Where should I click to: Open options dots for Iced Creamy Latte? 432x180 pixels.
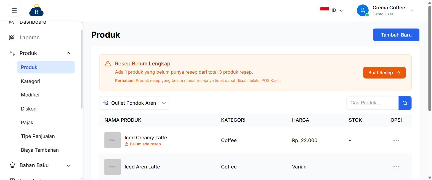(x=396, y=140)
